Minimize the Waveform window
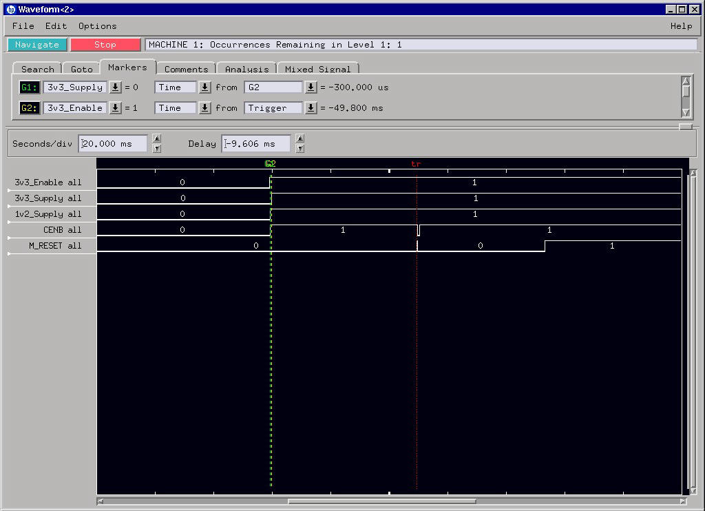Image resolution: width=705 pixels, height=511 pixels. click(x=671, y=9)
